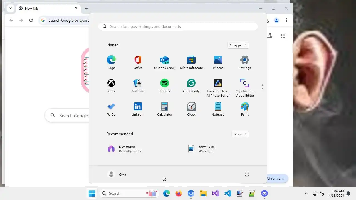Open notifications bell in taskbar
Viewport: 356px width, 200px height.
coord(348,193)
